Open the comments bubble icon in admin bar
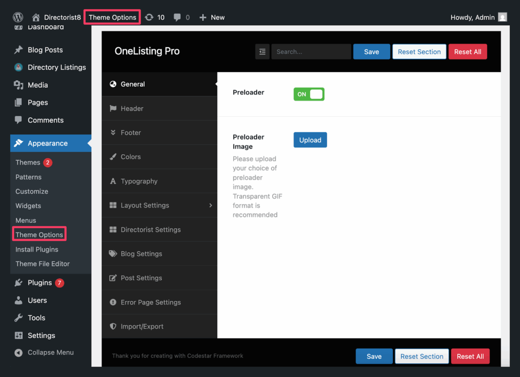This screenshot has width=520, height=377. click(177, 17)
